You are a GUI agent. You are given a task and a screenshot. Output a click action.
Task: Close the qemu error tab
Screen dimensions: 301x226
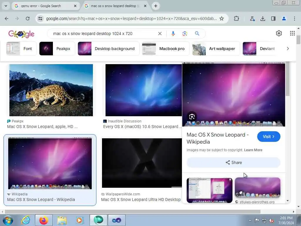point(75,6)
